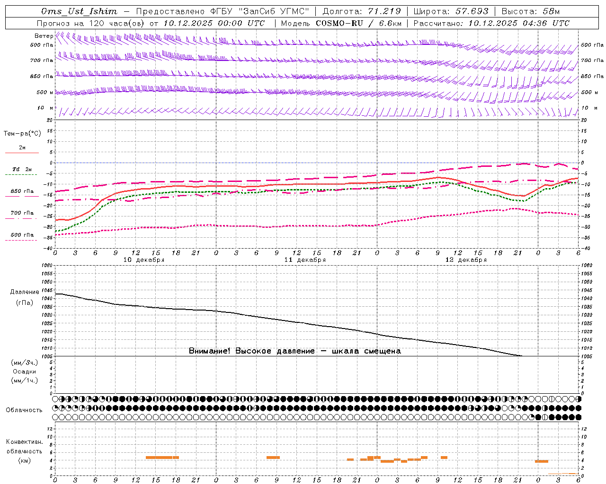The image size is (606, 484).
Task: Click 'Прогноз на 120 часа(ов)' forecast text
Action: [91, 23]
